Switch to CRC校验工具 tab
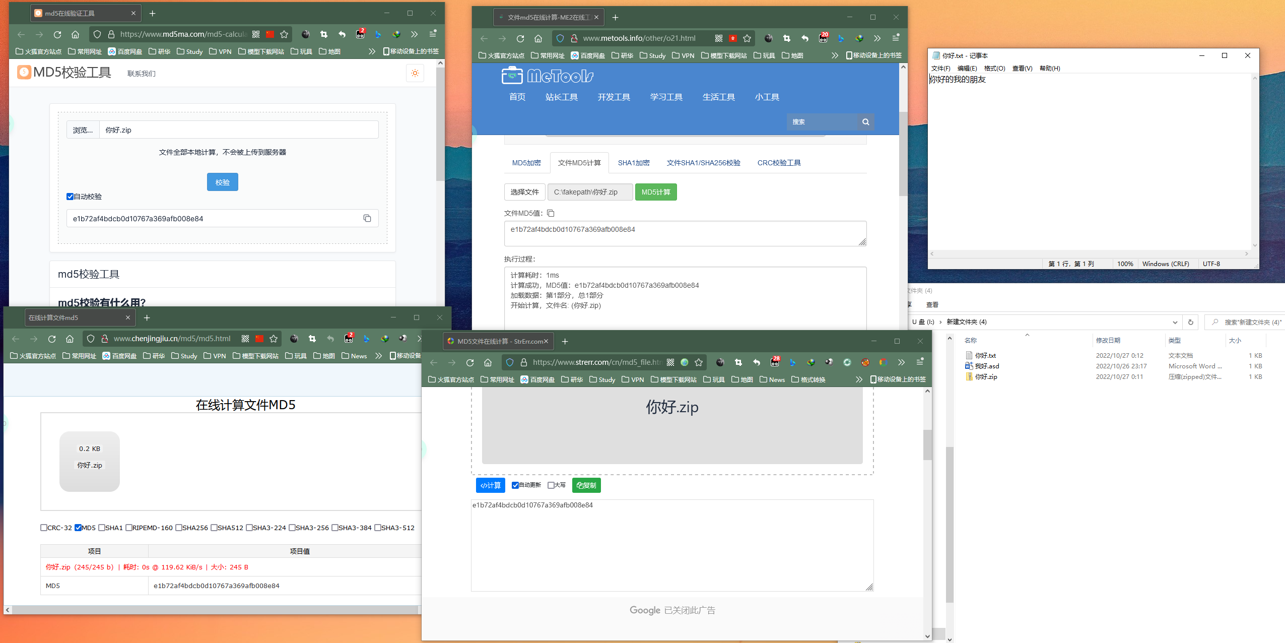This screenshot has width=1285, height=643. [779, 163]
